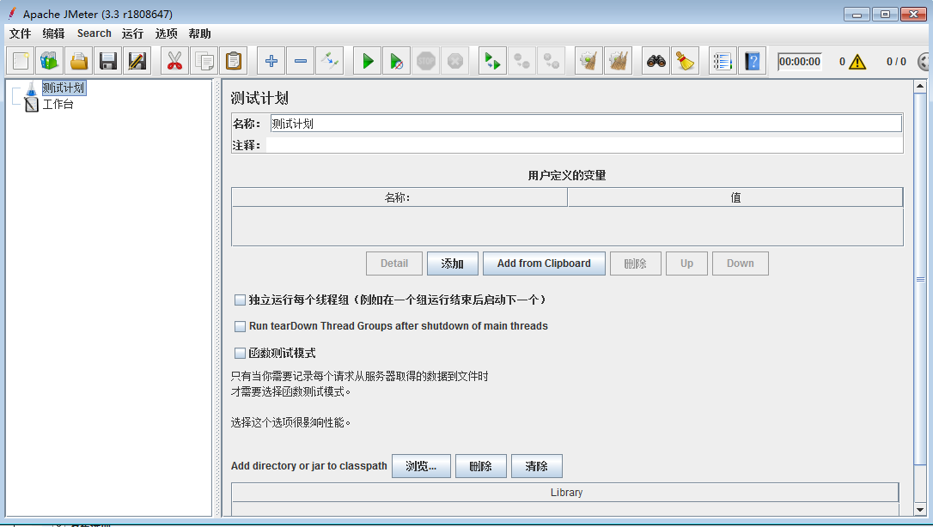The width and height of the screenshot is (933, 527).
Task: Click the Toggle enable/disable arrows icon
Action: coord(330,61)
